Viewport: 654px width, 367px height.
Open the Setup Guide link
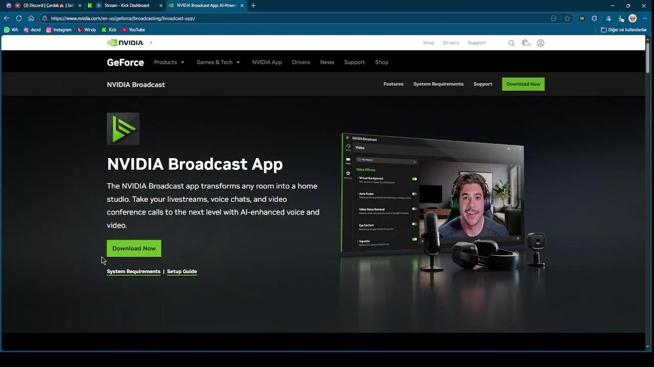[x=182, y=272]
